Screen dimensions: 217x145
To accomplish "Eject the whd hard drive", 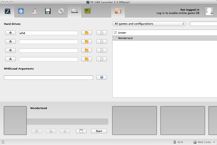I will 10,33.
